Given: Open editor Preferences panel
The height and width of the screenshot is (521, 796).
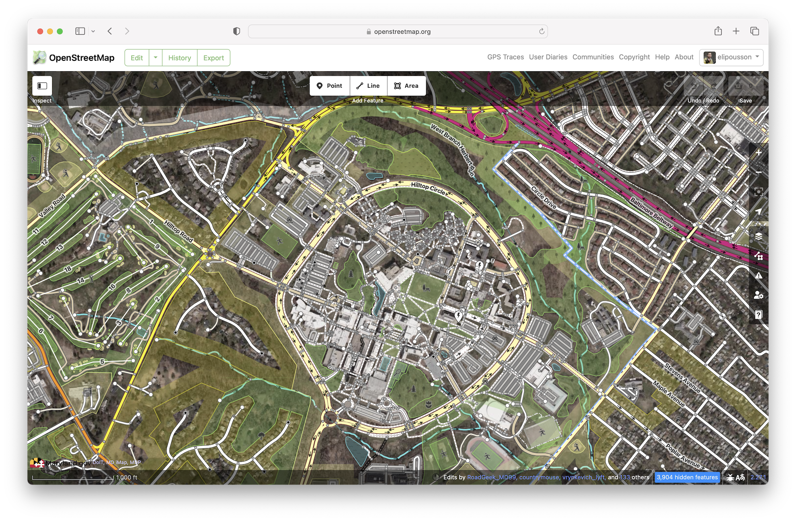Looking at the screenshot, I should click(x=759, y=295).
